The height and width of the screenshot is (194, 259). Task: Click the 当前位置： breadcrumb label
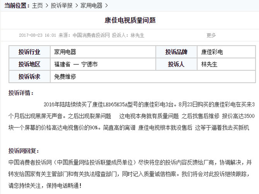17,6
